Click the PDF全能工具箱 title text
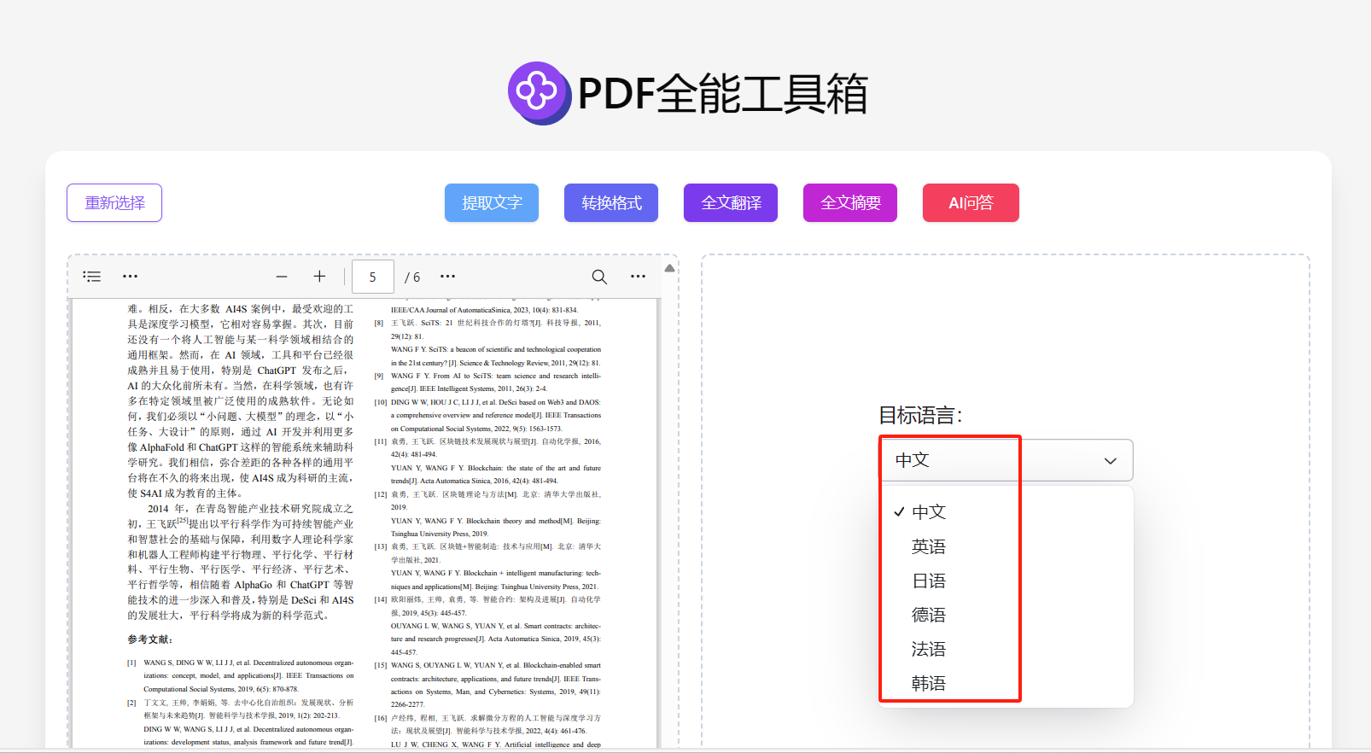1371x753 pixels. tap(723, 94)
